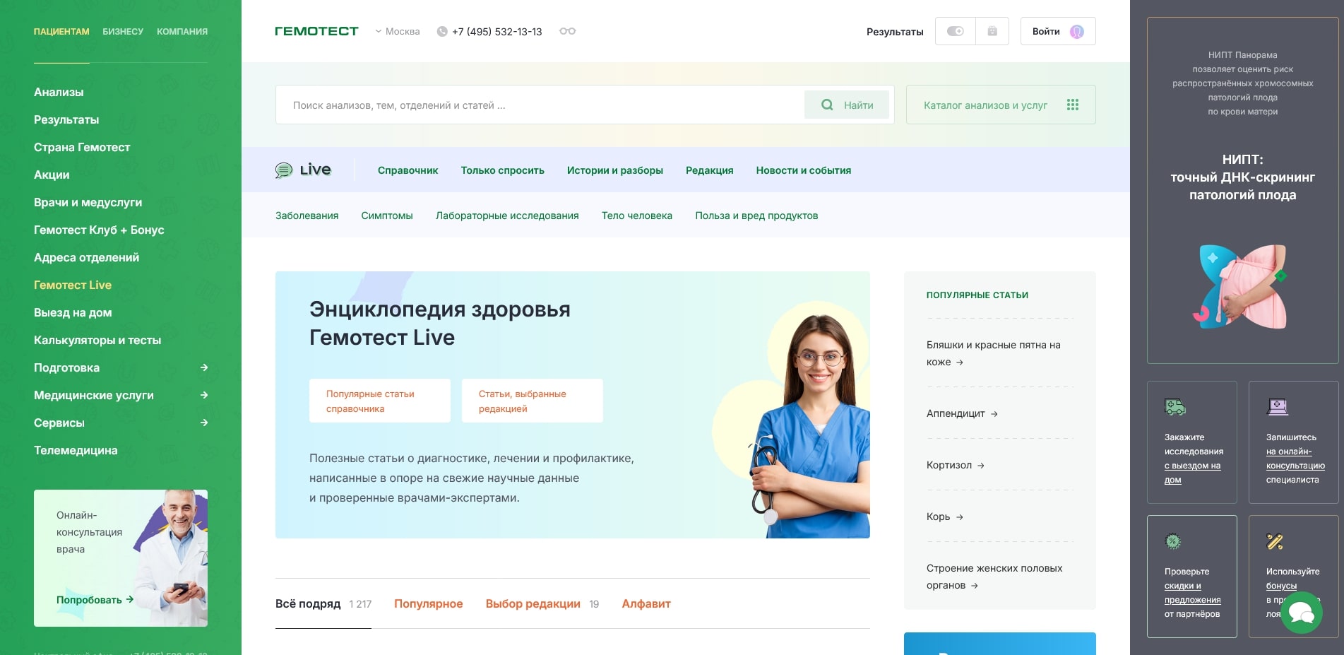Click the Войти login button

pos(1057,31)
